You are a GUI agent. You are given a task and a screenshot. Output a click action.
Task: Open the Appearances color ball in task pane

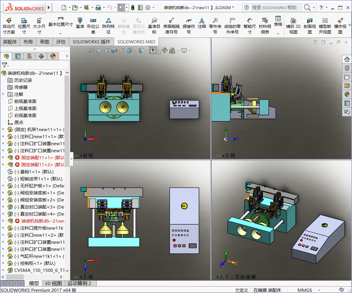click(x=347, y=94)
